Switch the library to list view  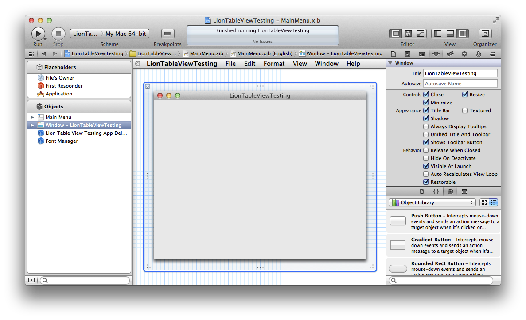tap(494, 202)
